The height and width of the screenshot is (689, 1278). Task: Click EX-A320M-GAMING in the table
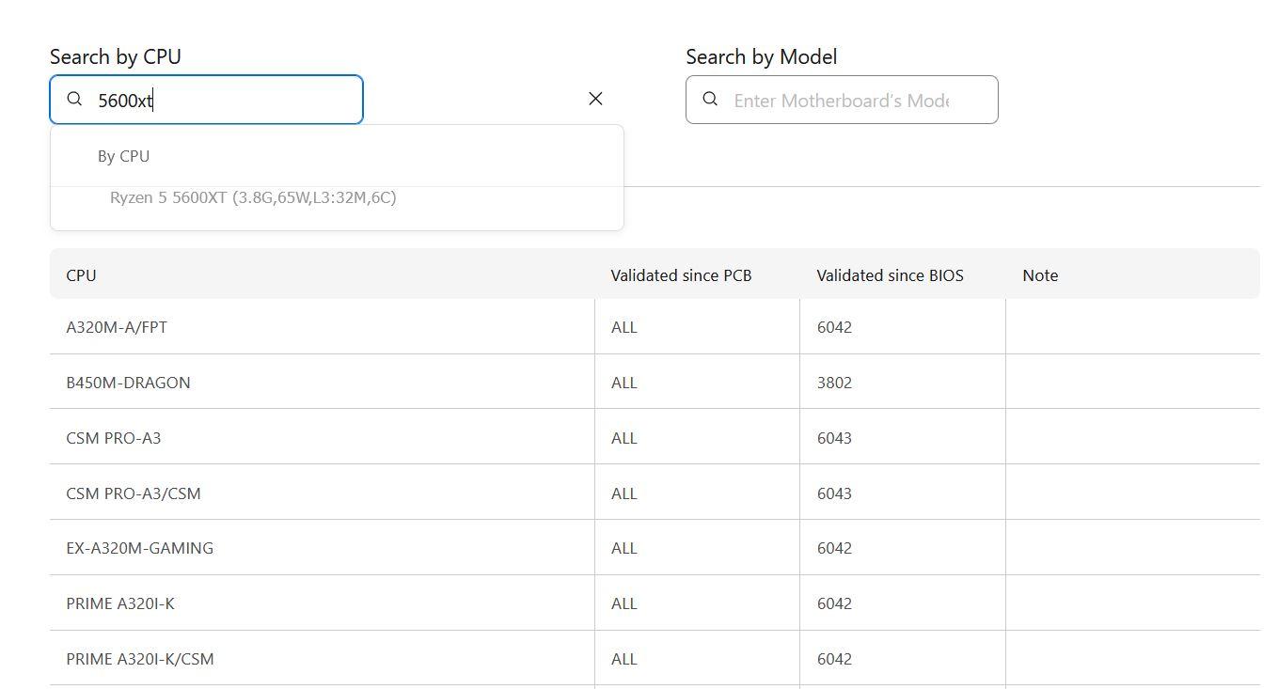tap(139, 548)
